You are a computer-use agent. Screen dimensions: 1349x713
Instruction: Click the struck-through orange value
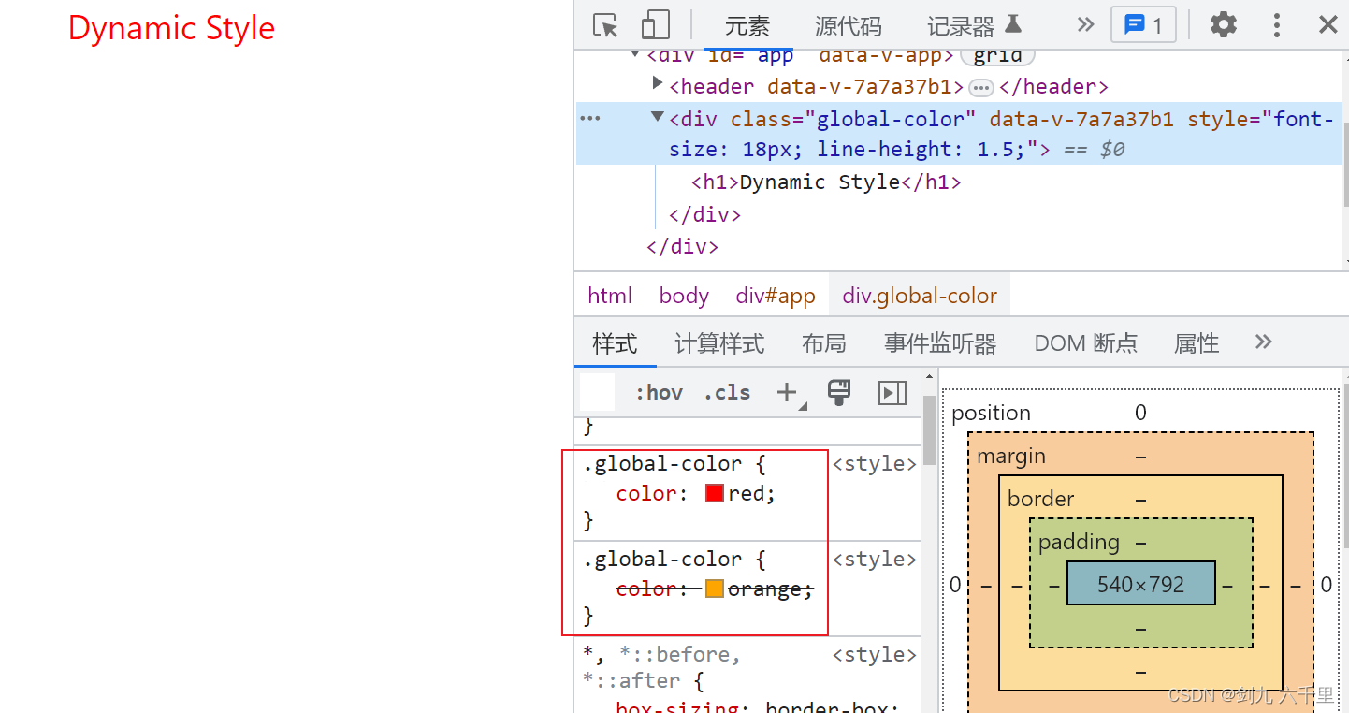coord(764,589)
